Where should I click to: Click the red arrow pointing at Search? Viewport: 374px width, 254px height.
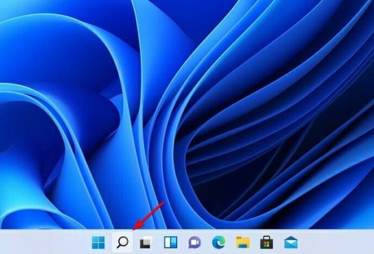149,216
